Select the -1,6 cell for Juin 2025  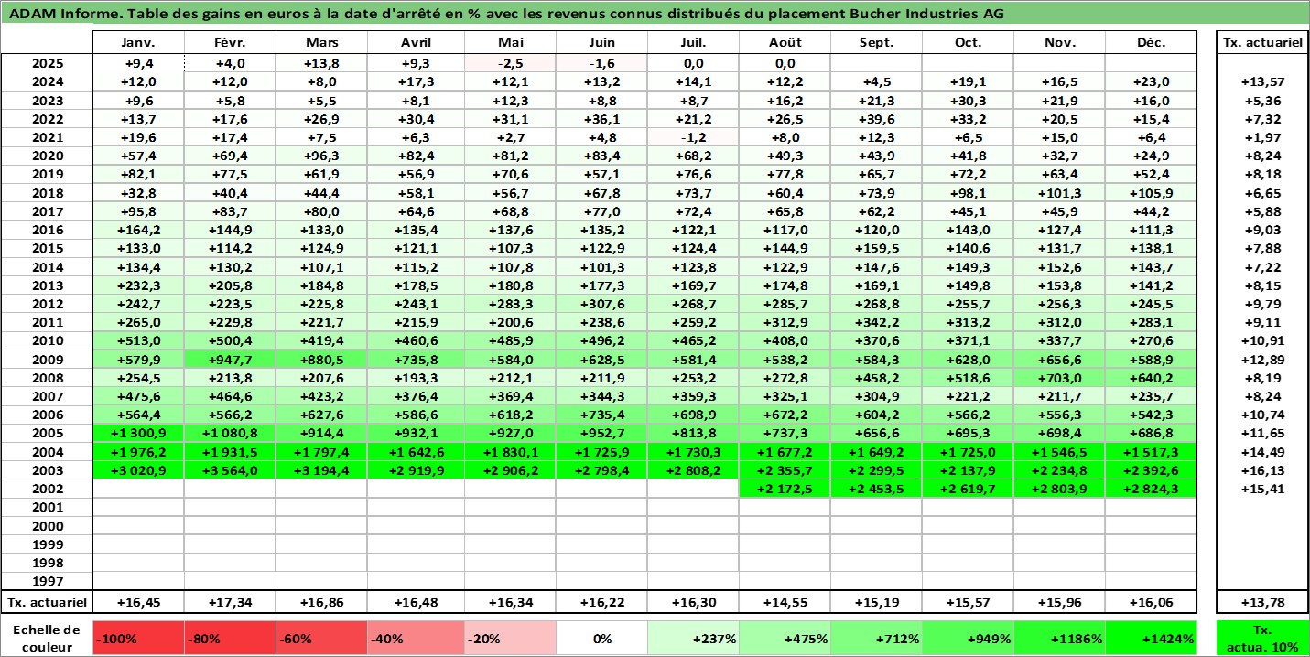pos(602,63)
